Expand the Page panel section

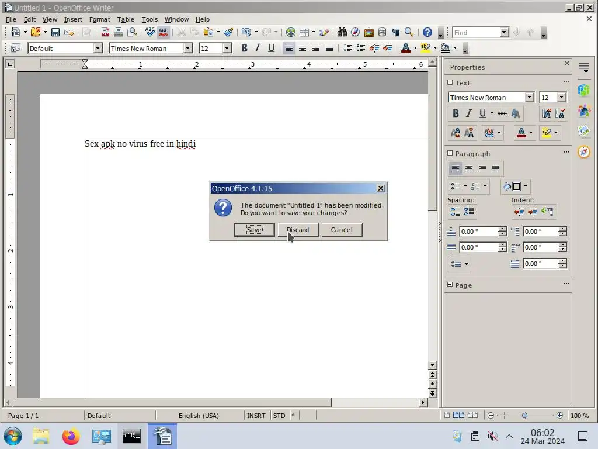450,285
